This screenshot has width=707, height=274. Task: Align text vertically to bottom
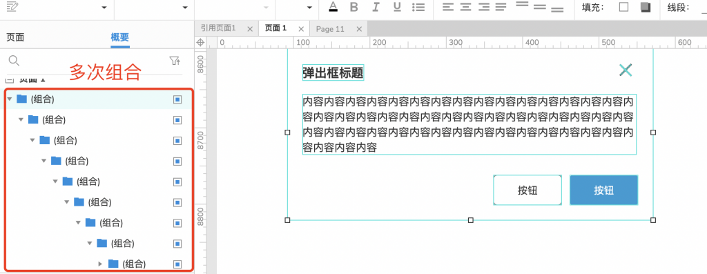(x=557, y=9)
